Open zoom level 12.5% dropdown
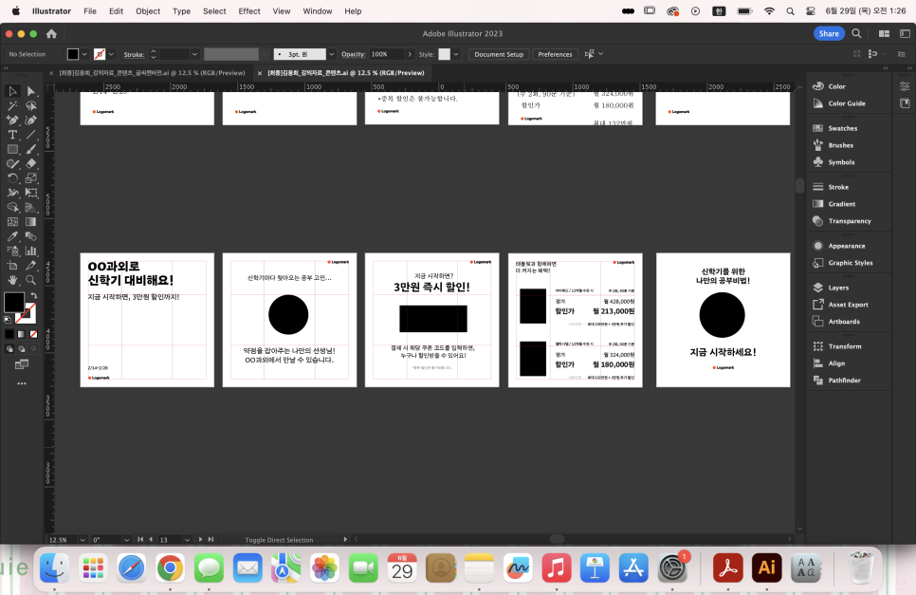This screenshot has height=595, width=916. pyautogui.click(x=82, y=540)
